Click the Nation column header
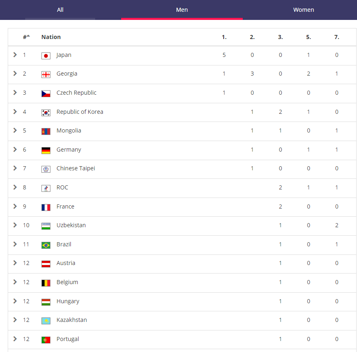 coord(51,37)
